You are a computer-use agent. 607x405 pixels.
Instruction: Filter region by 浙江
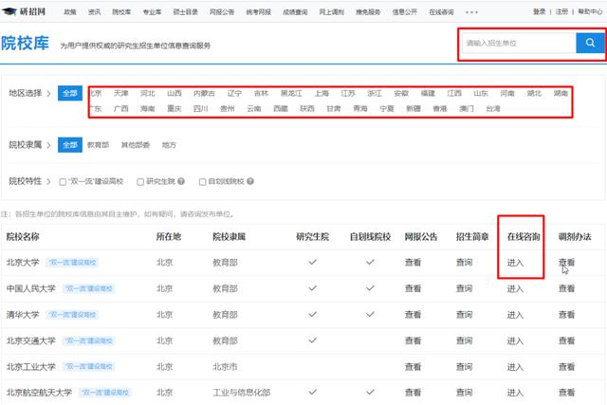click(375, 93)
